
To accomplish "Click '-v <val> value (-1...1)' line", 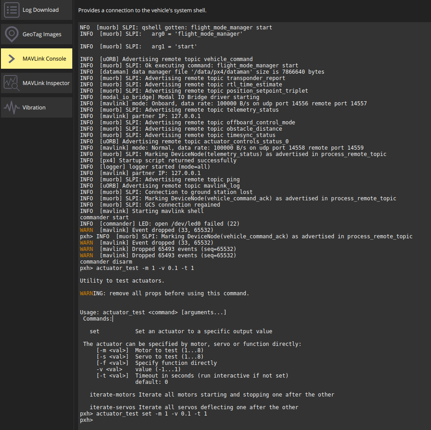I will pyautogui.click(x=139, y=369).
